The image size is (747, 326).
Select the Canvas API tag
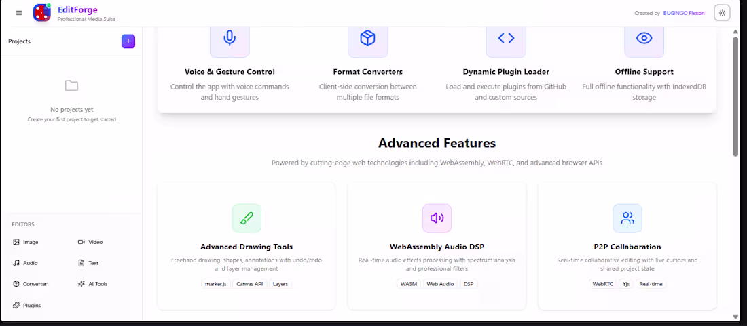[x=250, y=284]
